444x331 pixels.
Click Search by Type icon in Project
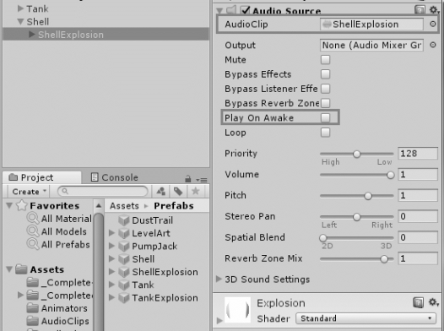click(x=161, y=192)
